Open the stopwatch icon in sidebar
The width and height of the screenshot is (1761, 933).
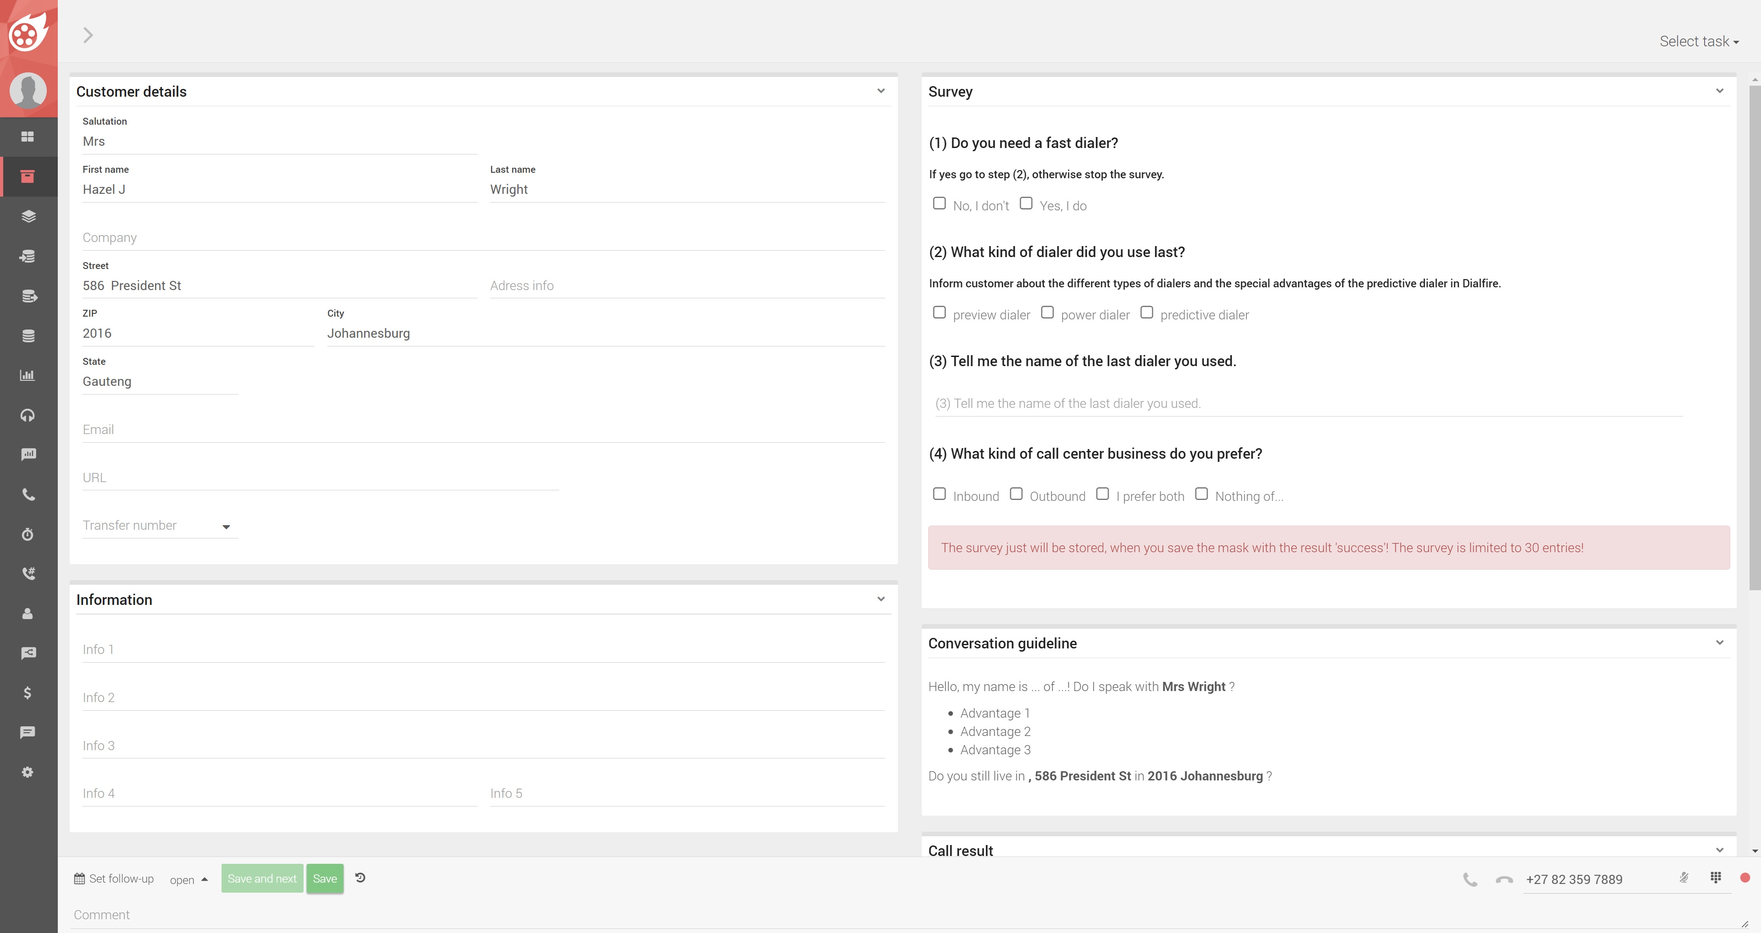[28, 534]
